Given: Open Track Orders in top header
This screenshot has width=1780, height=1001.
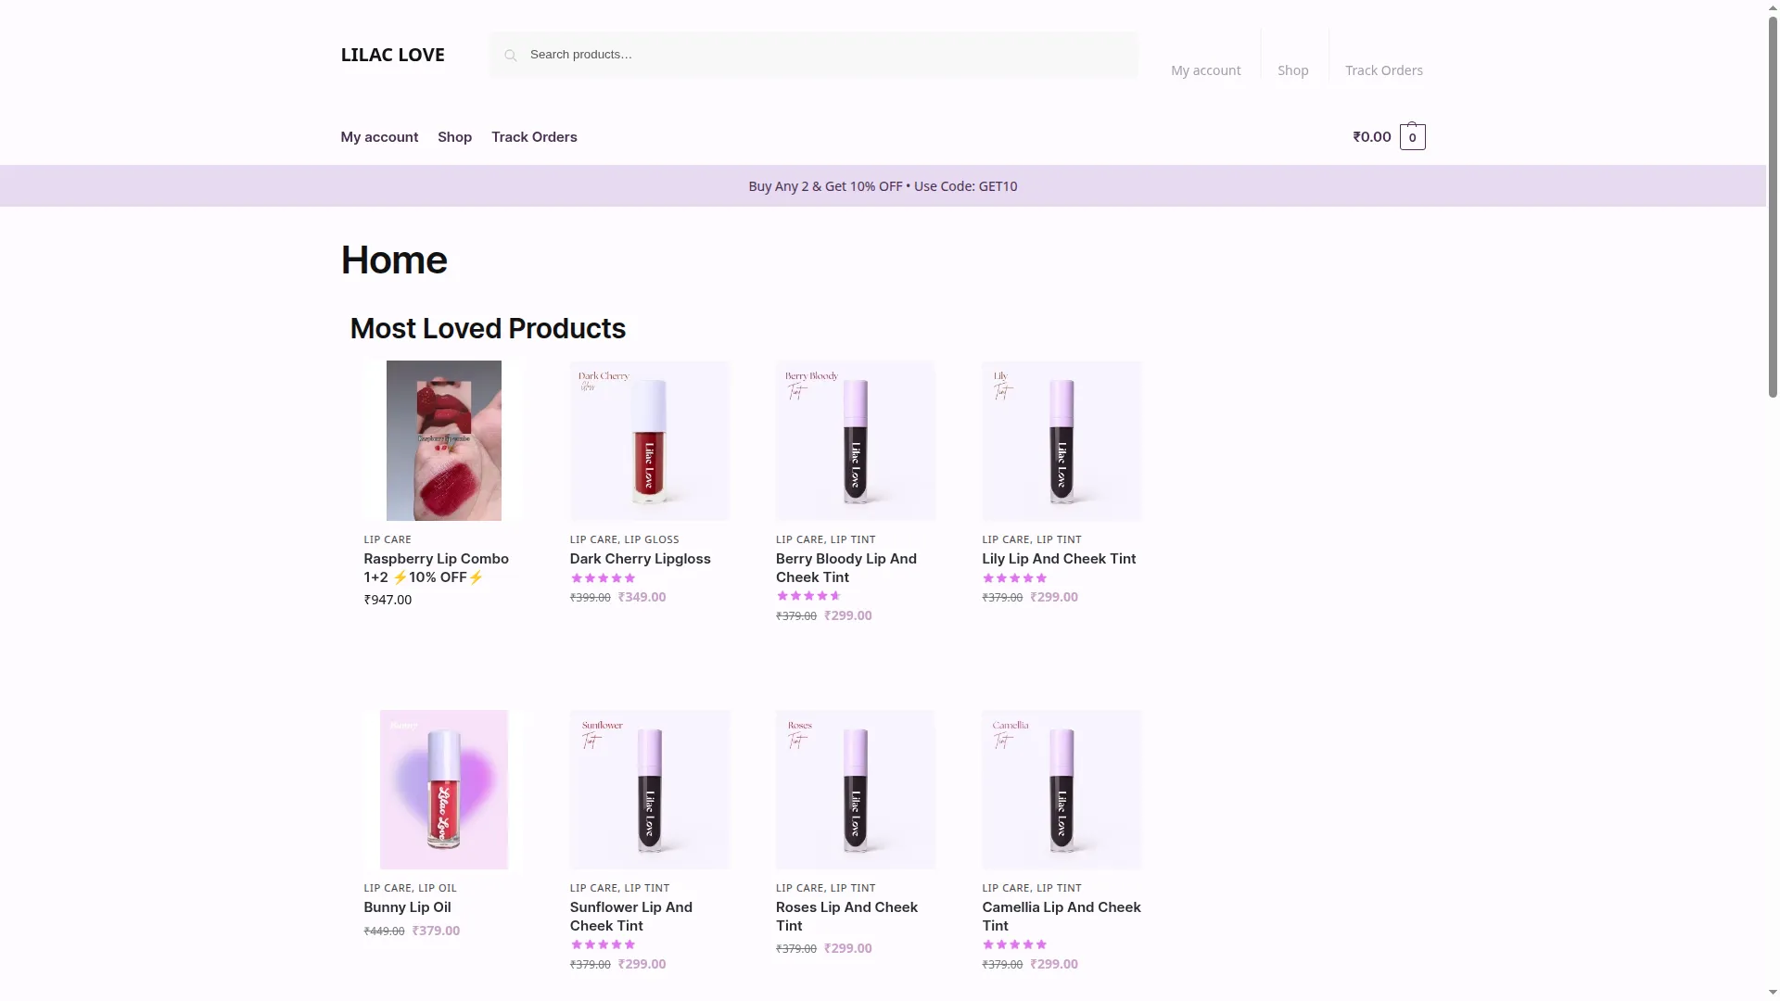Looking at the screenshot, I should (x=1383, y=70).
